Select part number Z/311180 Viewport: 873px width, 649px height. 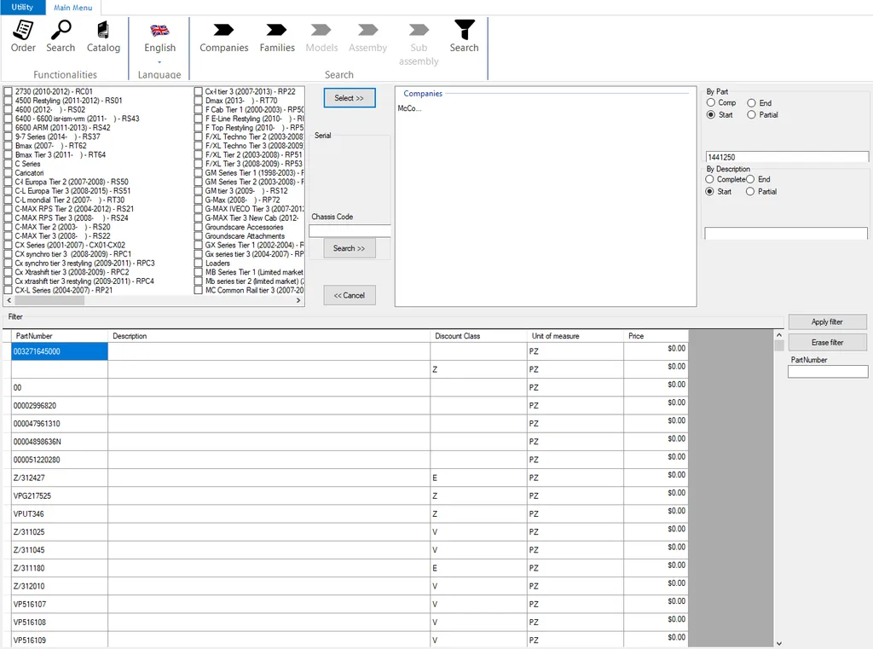point(60,568)
